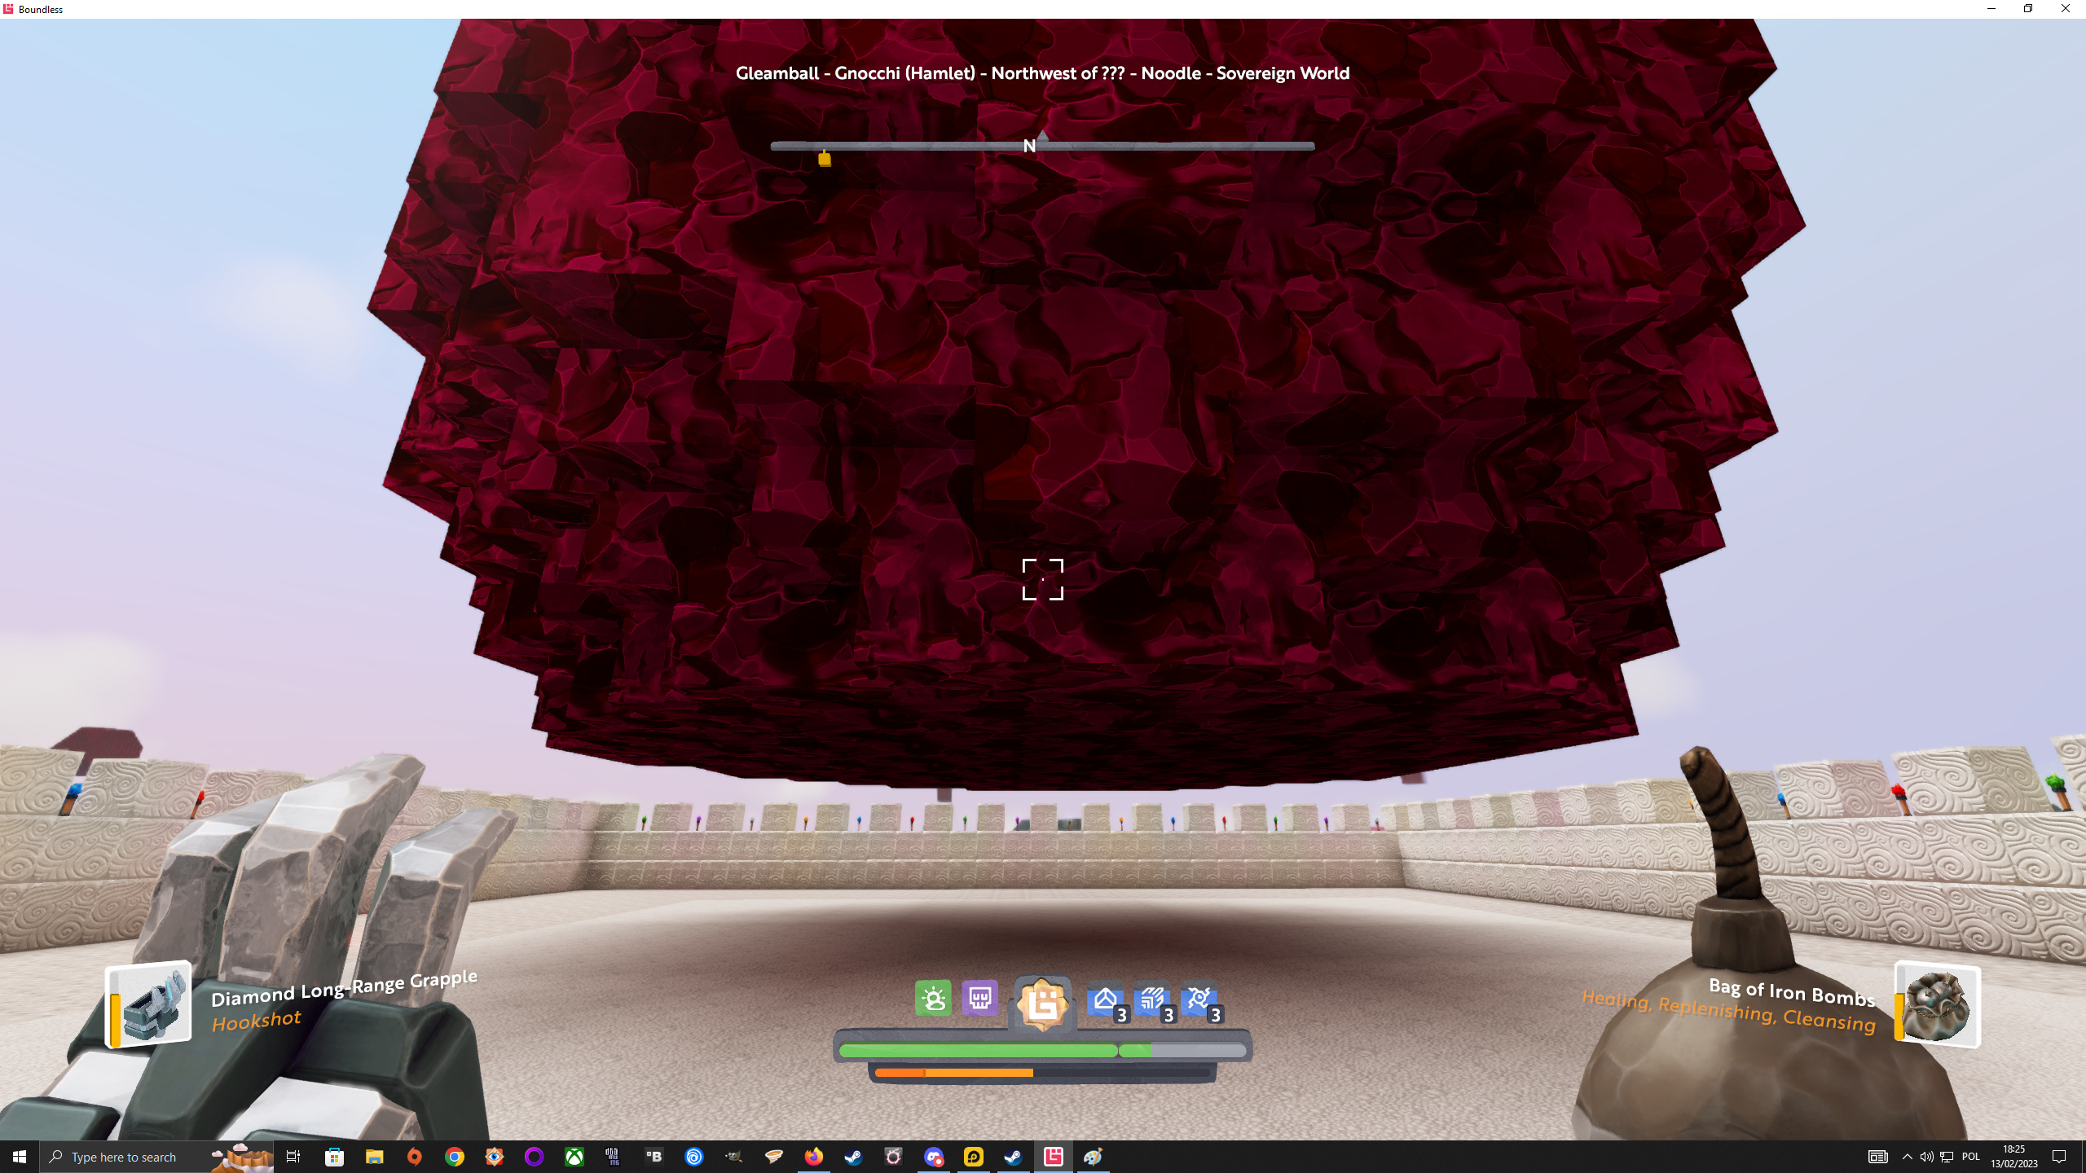Select the Bag of Iron Bombs slot icon
Image resolution: width=2086 pixels, height=1173 pixels.
1938,1005
